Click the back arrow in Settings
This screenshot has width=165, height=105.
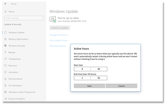[5, 4]
